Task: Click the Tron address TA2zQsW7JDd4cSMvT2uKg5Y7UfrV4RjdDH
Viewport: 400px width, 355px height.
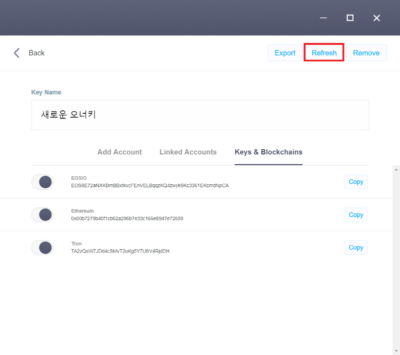Action: 120,251
